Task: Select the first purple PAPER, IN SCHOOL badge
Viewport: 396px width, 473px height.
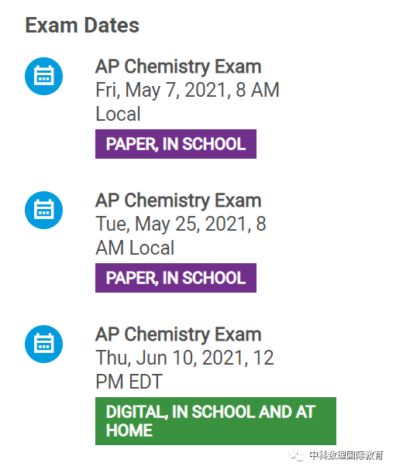Action: [x=176, y=144]
